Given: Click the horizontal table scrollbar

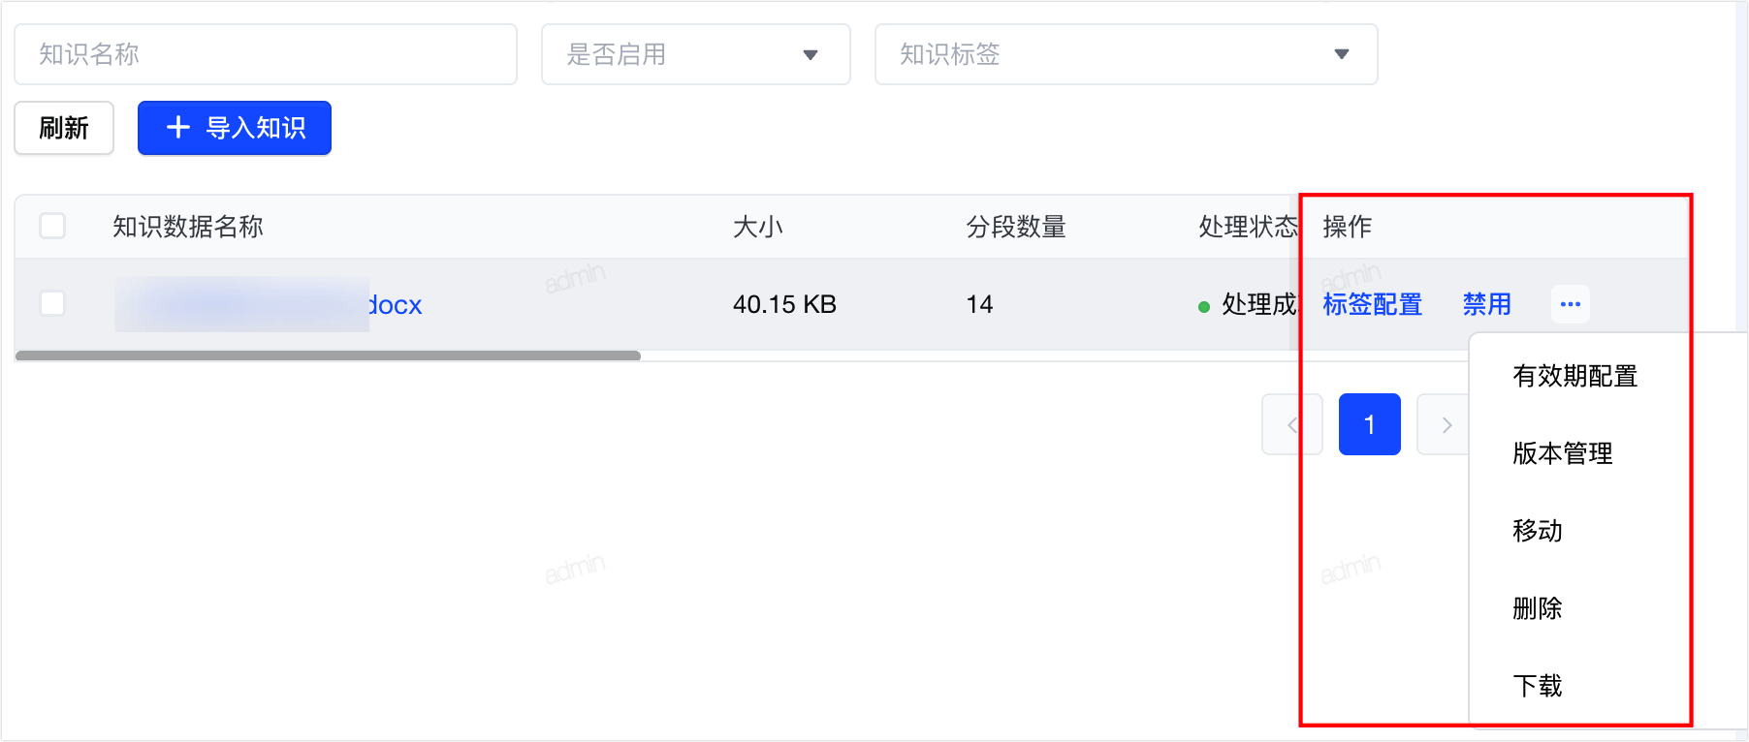Looking at the screenshot, I should click(x=328, y=356).
